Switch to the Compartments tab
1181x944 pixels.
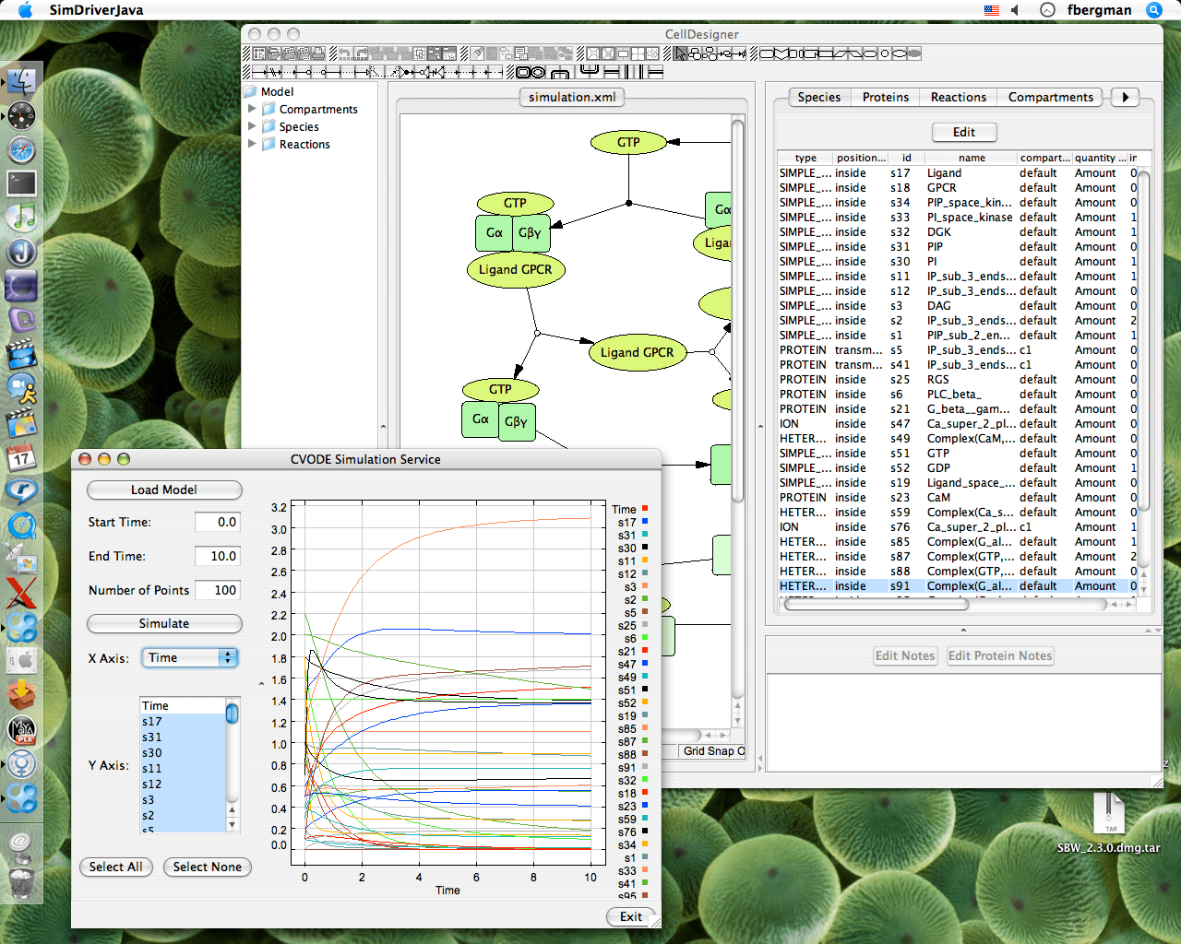pos(1050,97)
